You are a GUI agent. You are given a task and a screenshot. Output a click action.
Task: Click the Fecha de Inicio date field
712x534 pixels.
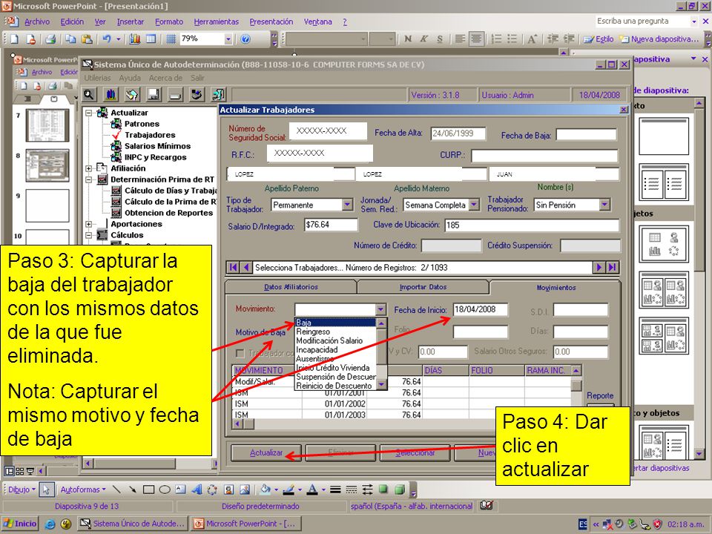(481, 309)
